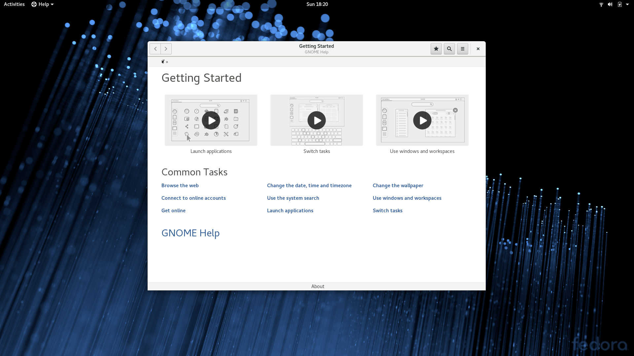Click the battery status icon
This screenshot has height=356, width=634.
pyautogui.click(x=619, y=4)
